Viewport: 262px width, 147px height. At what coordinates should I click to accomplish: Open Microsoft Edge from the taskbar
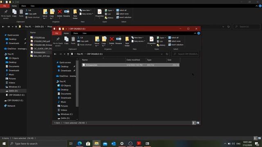tap(80, 143)
